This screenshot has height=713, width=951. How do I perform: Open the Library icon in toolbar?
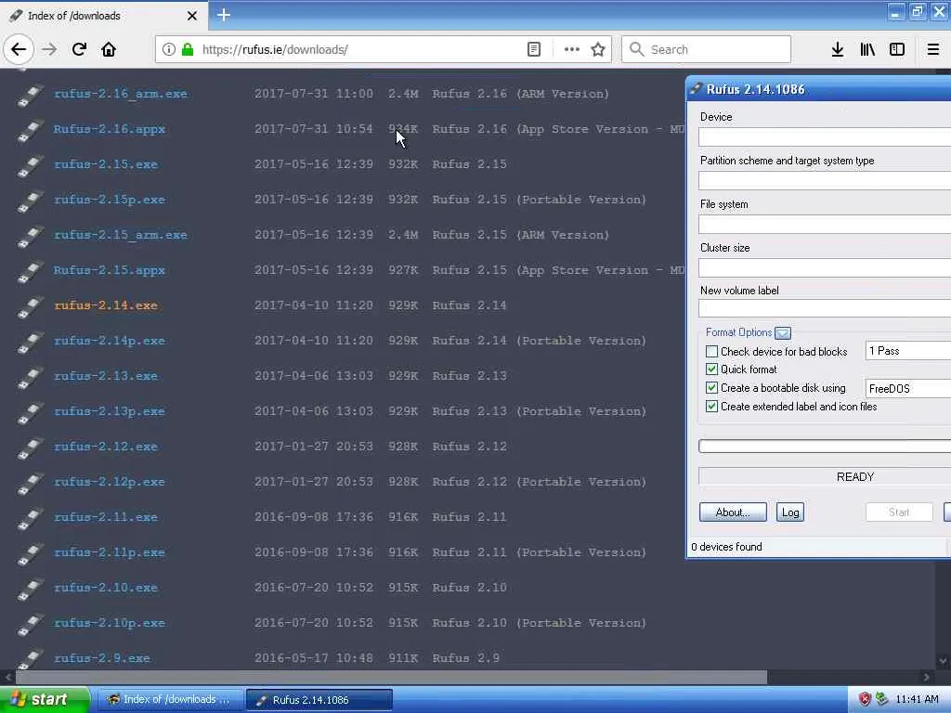click(867, 49)
